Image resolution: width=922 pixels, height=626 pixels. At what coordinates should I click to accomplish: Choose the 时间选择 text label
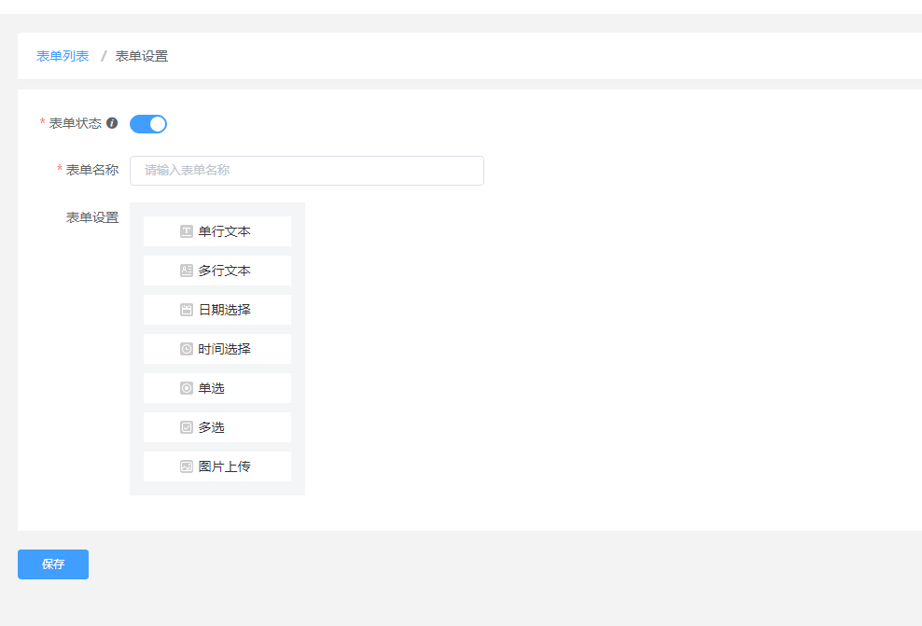point(225,349)
